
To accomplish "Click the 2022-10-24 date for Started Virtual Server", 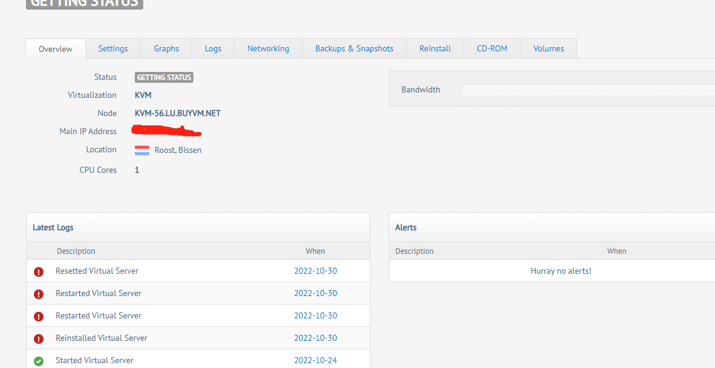I will (x=315, y=360).
